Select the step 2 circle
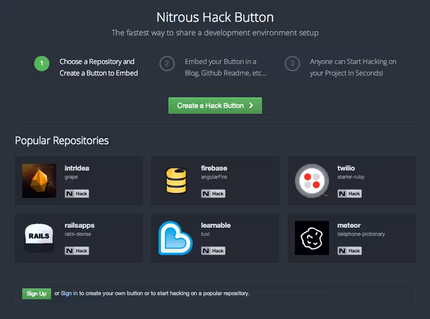 (167, 63)
